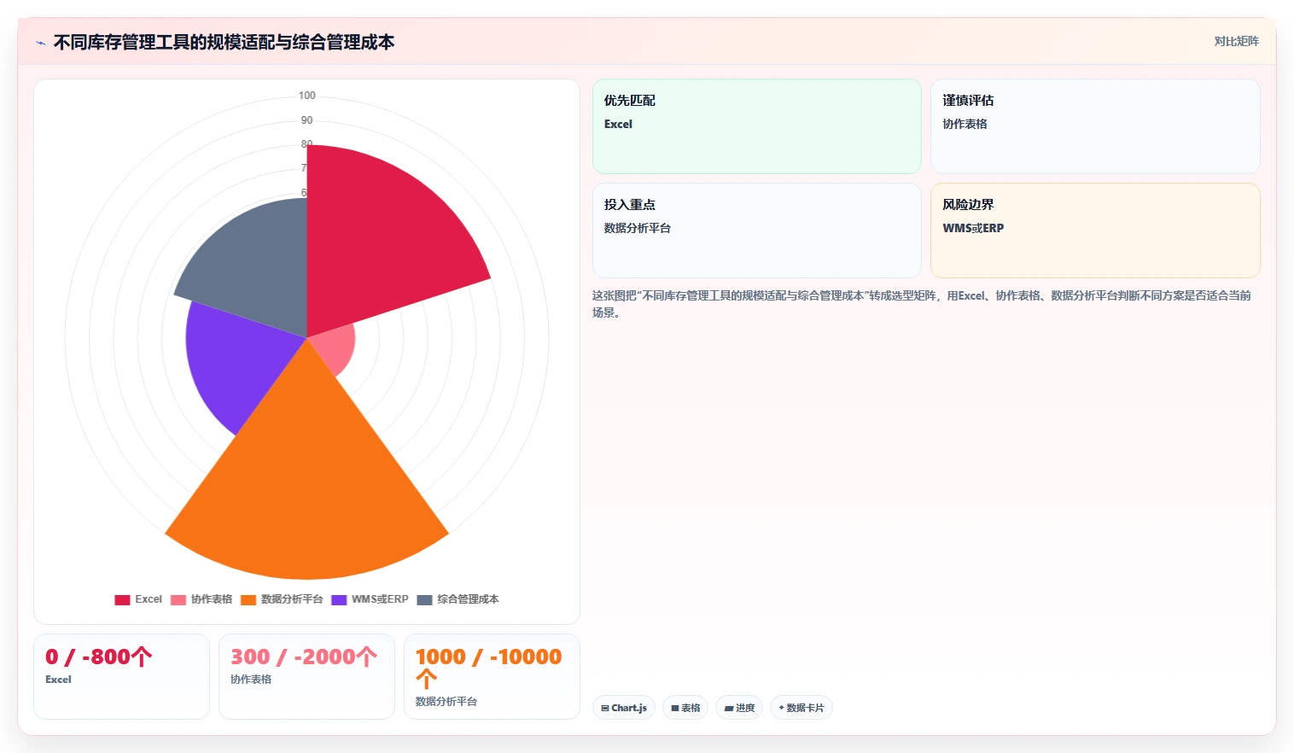Select the 0 / -800个 Excel stat card
This screenshot has width=1294, height=753.
[x=121, y=676]
